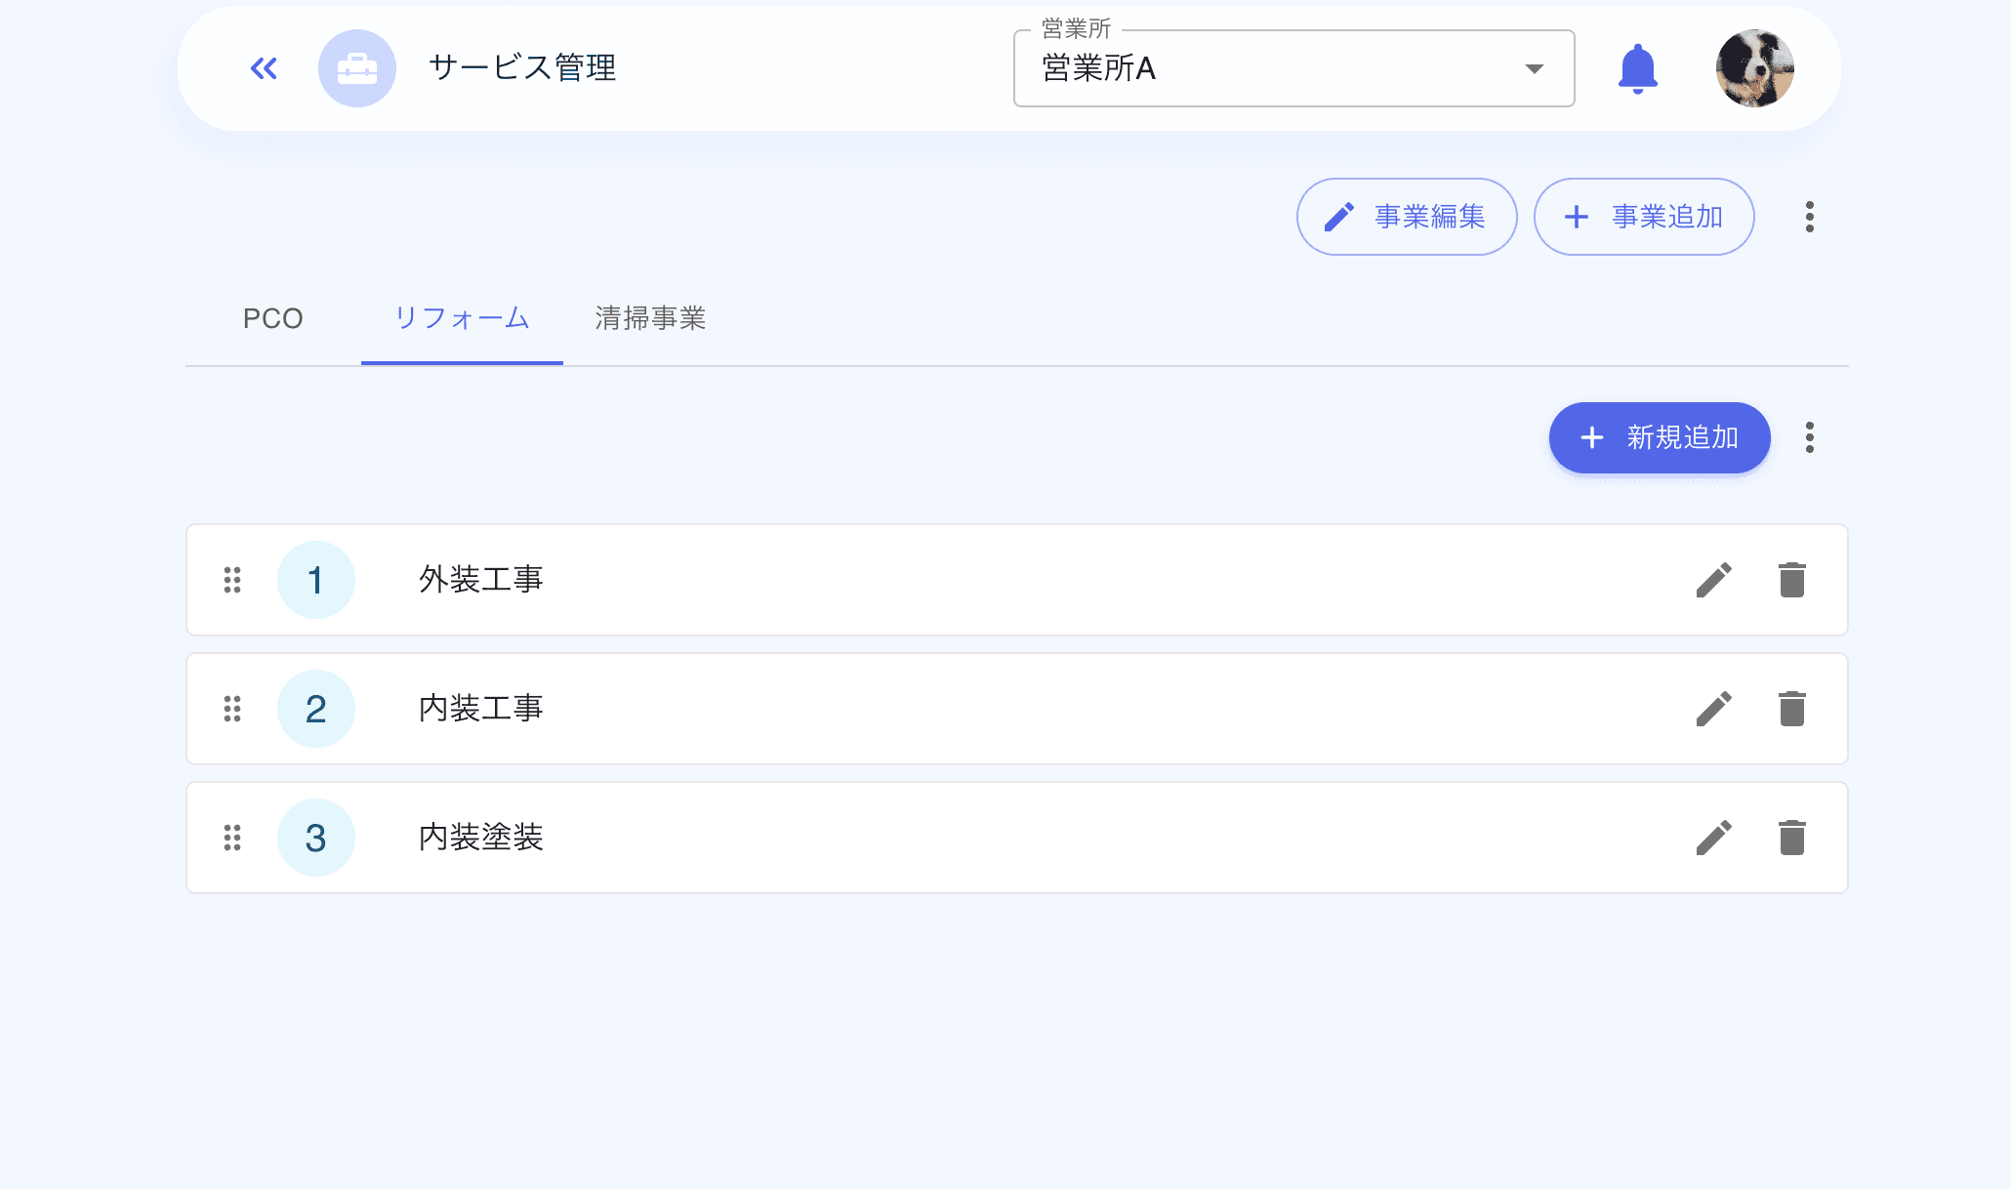Image resolution: width=2011 pixels, height=1189 pixels.
Task: Click the edit pencil icon for 内装工事
Action: pos(1715,709)
